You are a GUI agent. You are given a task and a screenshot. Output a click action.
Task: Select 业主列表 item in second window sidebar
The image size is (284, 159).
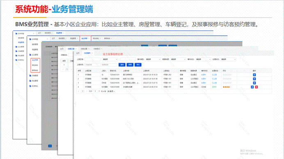pos(35,60)
